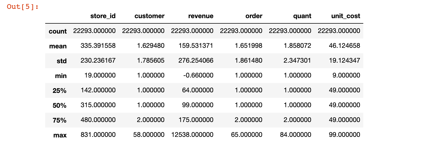Image resolution: width=441 pixels, height=144 pixels.
Task: Select the quant column header
Action: (302, 16)
